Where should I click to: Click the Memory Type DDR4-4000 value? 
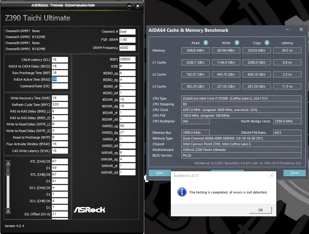(241, 138)
